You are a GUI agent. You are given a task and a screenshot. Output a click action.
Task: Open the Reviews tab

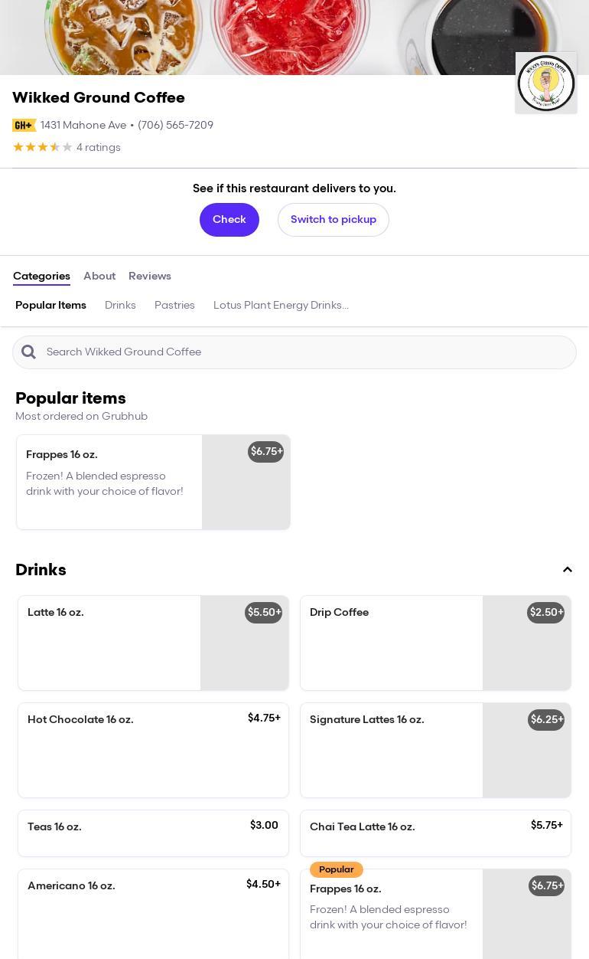tap(150, 277)
